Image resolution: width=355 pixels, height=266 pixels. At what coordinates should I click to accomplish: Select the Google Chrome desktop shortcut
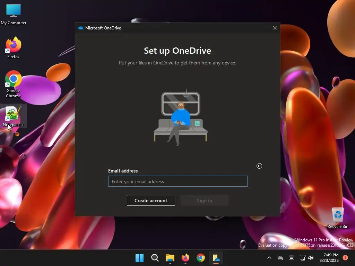click(x=14, y=85)
